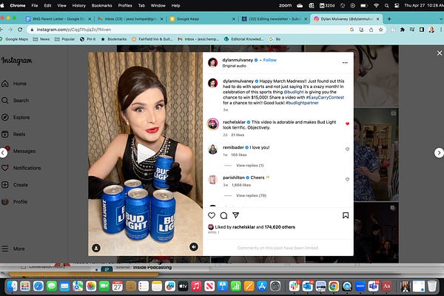Open Calendar from the Dock
This screenshot has height=296, width=444.
click(x=117, y=286)
